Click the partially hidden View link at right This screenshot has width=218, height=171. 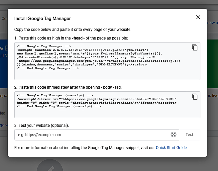point(212,23)
